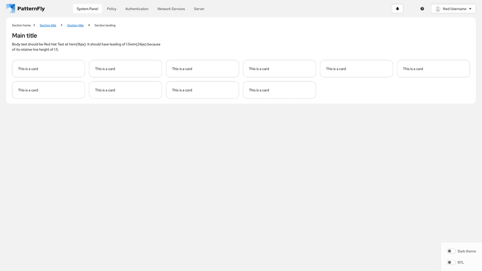The width and height of the screenshot is (482, 271).
Task: Switch to the Policy tab
Action: click(111, 8)
